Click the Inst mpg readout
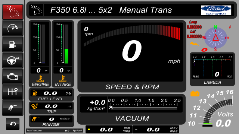 pyautogui.click(x=109, y=129)
